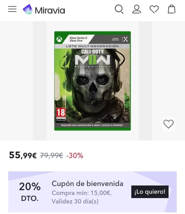
Task: Click the Xbox Series X label on cover
Action: coord(78,38)
